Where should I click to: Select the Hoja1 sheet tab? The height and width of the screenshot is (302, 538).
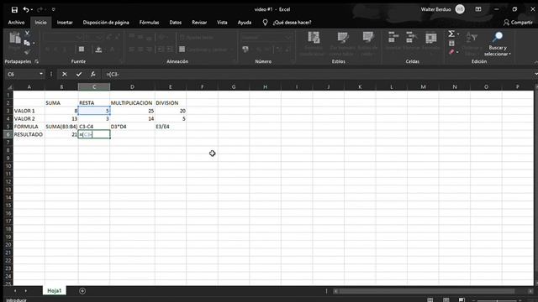click(x=54, y=290)
